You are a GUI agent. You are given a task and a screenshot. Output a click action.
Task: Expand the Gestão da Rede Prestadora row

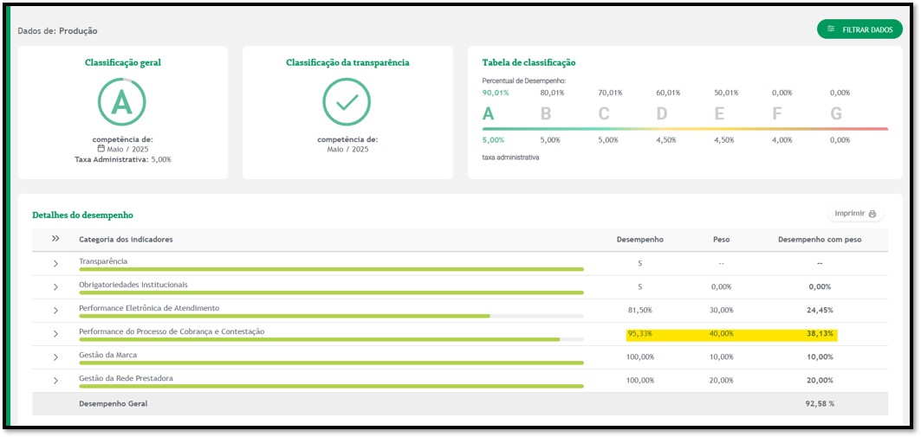point(55,380)
